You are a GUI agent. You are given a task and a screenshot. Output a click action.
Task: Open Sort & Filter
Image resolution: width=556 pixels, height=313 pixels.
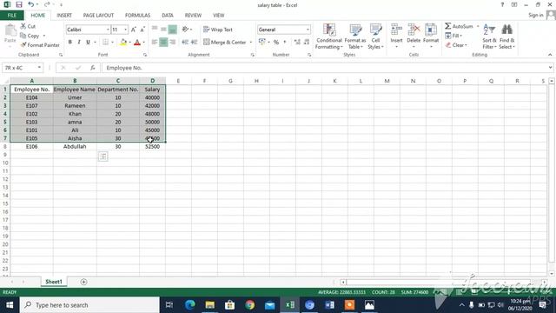pos(489,37)
